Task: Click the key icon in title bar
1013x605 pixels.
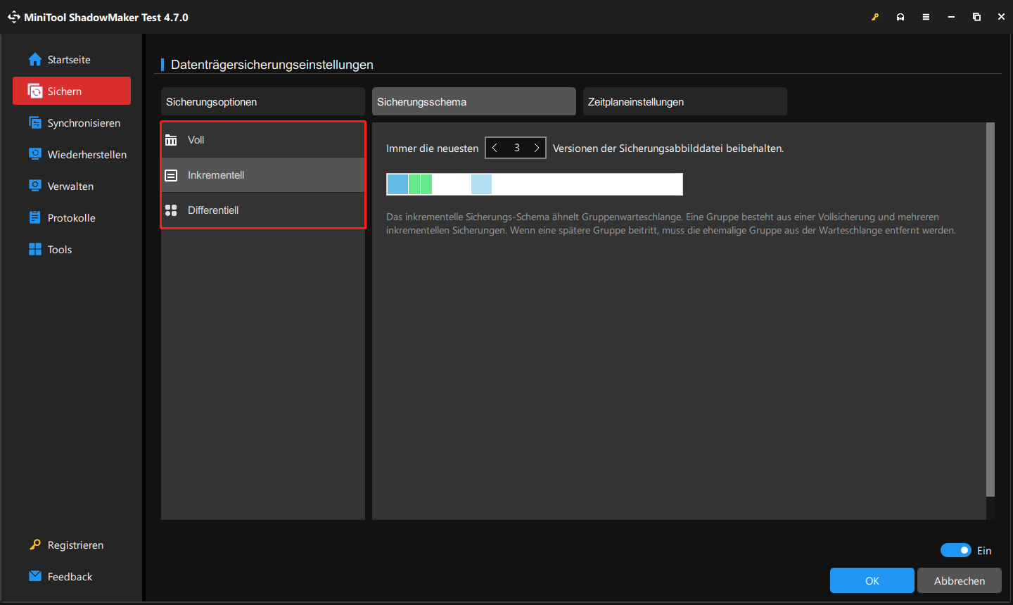Action: point(875,17)
